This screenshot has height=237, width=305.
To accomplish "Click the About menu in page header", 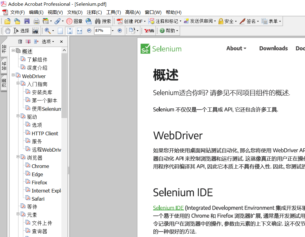I will pos(236,48).
